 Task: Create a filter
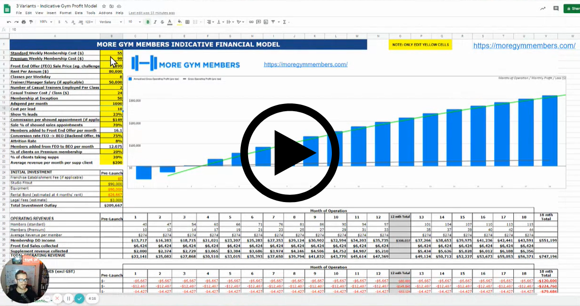pos(273,22)
